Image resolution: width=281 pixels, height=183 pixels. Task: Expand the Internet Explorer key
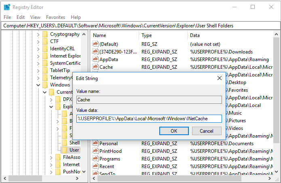[x=38, y=56]
